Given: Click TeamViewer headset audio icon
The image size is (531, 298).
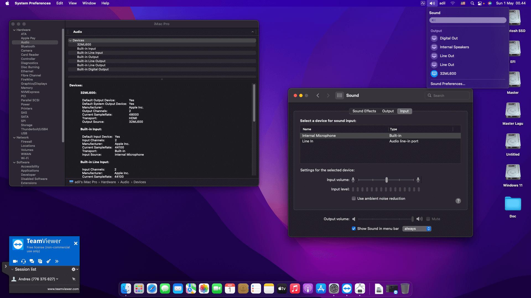Looking at the screenshot, I should [x=24, y=261].
